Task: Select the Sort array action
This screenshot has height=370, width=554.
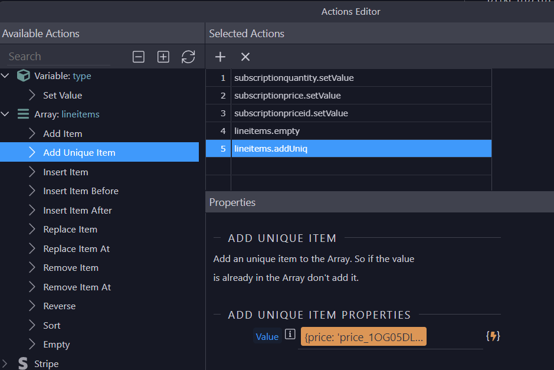Action: (x=52, y=326)
